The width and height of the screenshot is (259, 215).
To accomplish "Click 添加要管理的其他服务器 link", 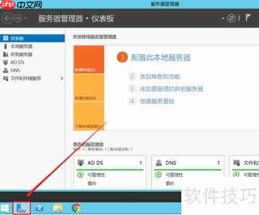I will (171, 89).
